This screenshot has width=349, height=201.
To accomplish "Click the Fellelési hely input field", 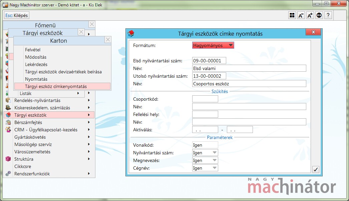I will (205, 114).
